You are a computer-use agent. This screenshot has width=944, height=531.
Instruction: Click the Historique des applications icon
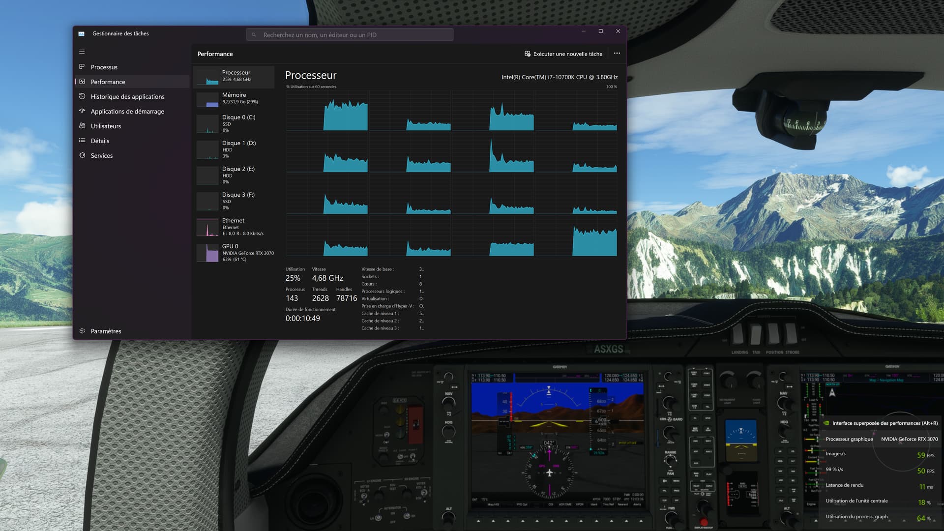point(82,96)
